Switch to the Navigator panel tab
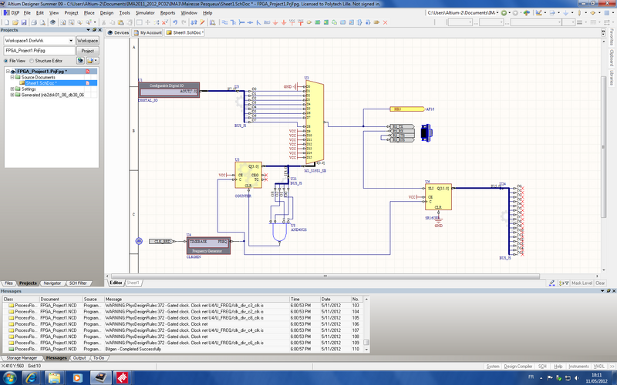 point(52,283)
